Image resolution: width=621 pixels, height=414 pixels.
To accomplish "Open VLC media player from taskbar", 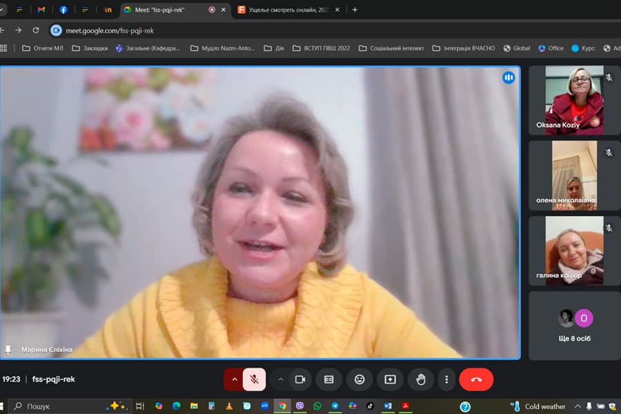I will [x=229, y=406].
